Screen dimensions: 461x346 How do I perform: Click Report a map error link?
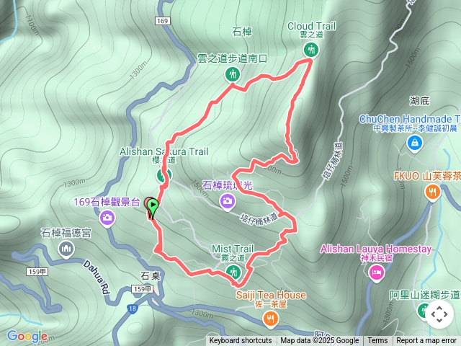click(x=426, y=341)
